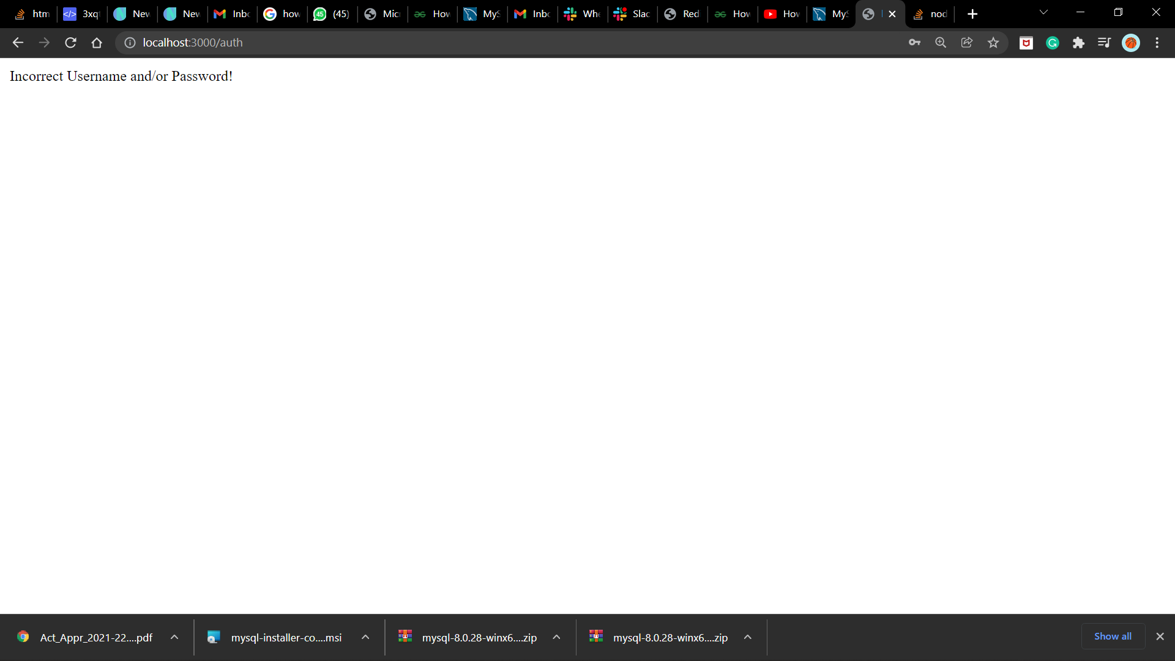This screenshot has height=661, width=1175.
Task: Click the Extensions puzzle piece icon
Action: click(x=1079, y=43)
